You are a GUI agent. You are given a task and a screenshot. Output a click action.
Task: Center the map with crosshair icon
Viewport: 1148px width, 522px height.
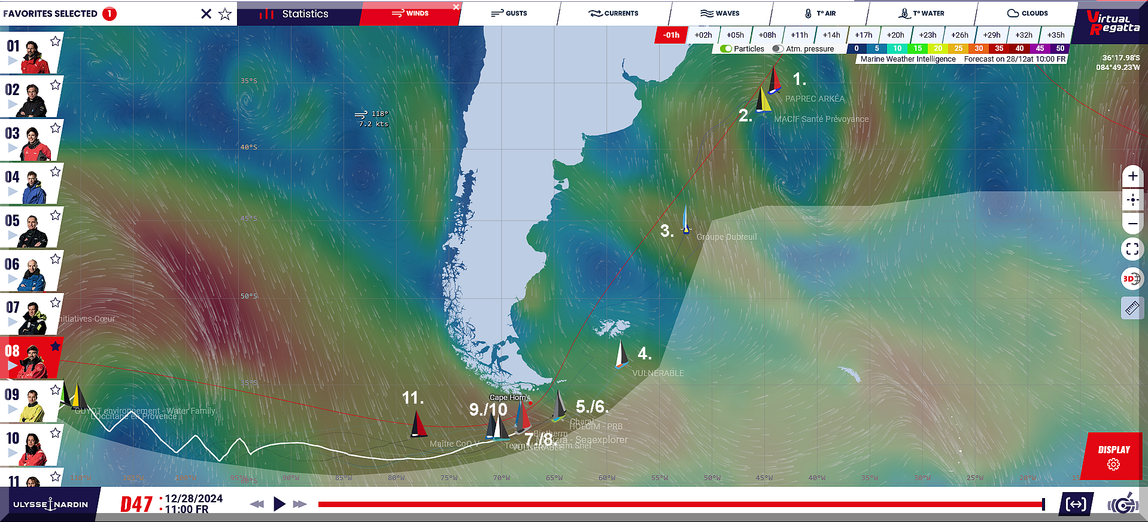coord(1132,200)
